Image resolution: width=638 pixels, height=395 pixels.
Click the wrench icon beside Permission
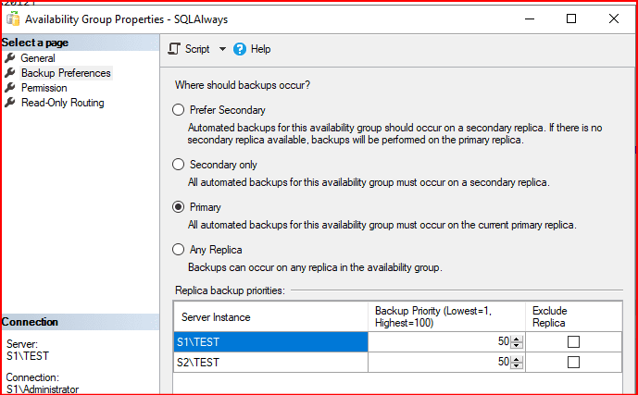tap(10, 88)
